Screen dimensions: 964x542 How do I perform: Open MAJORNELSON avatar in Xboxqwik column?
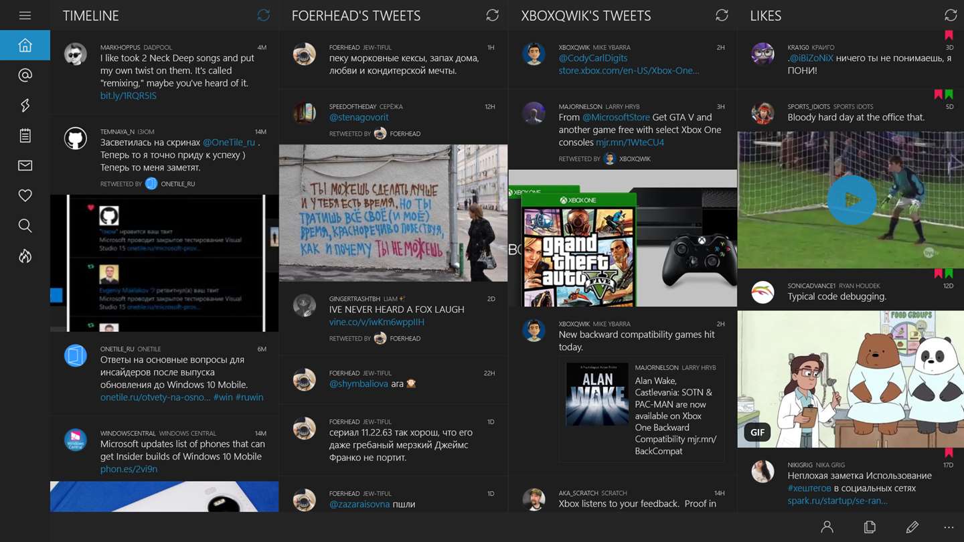click(x=534, y=113)
